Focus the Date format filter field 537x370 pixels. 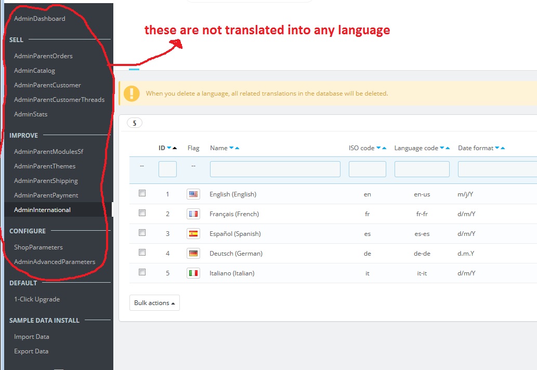pyautogui.click(x=497, y=169)
